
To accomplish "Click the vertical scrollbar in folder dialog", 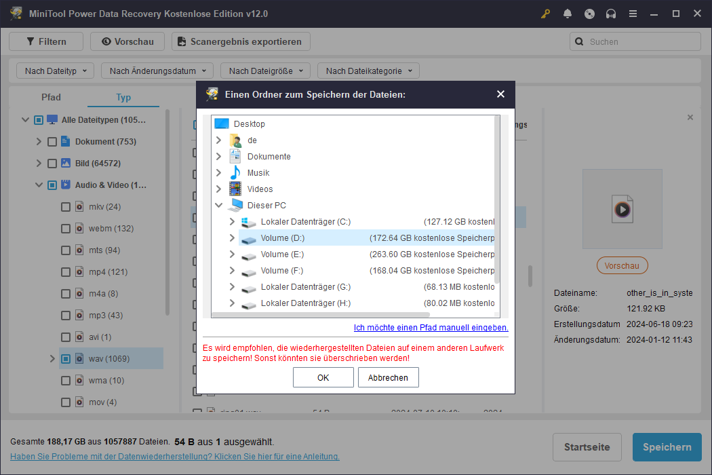I will (497, 199).
